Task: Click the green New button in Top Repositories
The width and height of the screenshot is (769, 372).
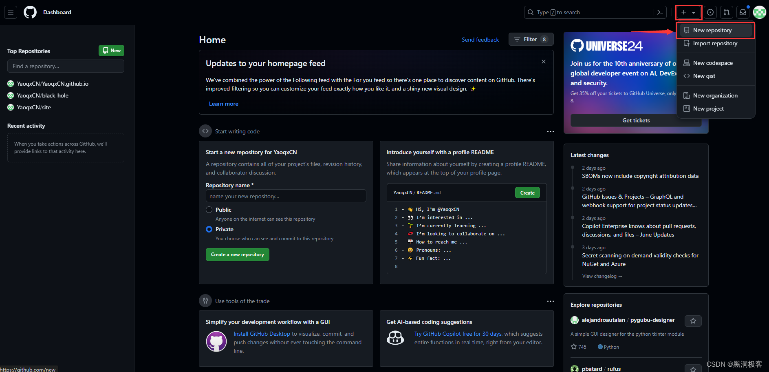Action: point(111,51)
